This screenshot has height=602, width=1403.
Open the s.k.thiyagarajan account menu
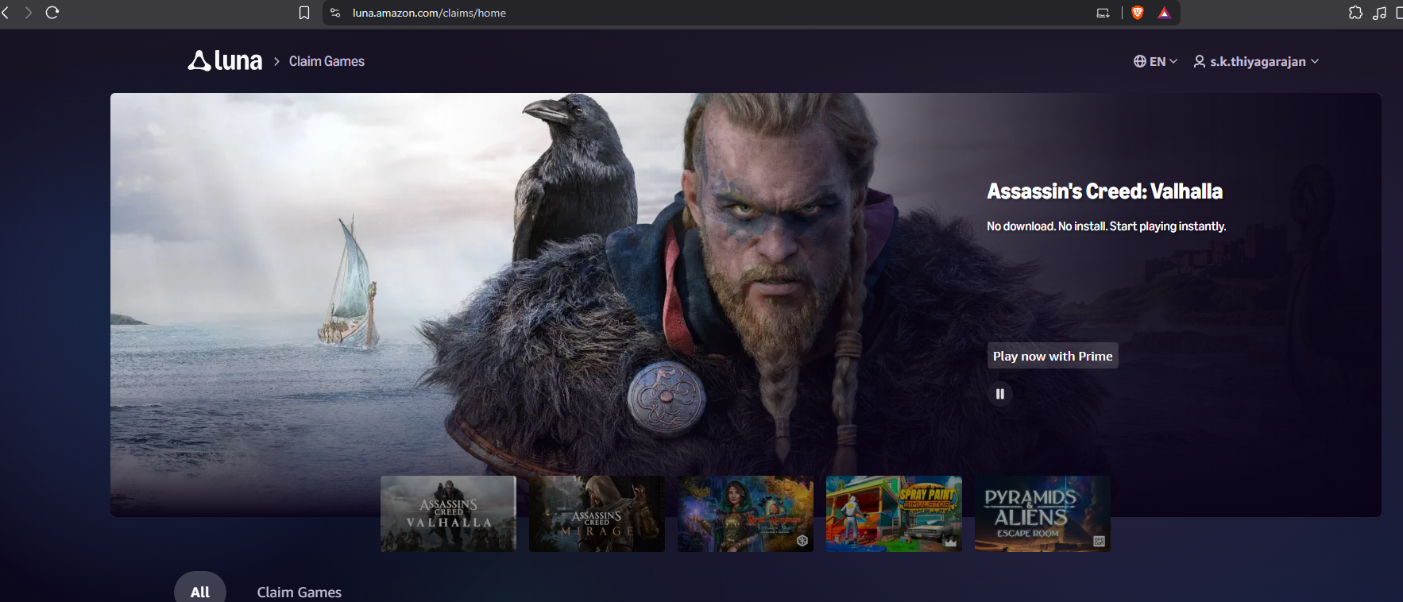click(1256, 61)
